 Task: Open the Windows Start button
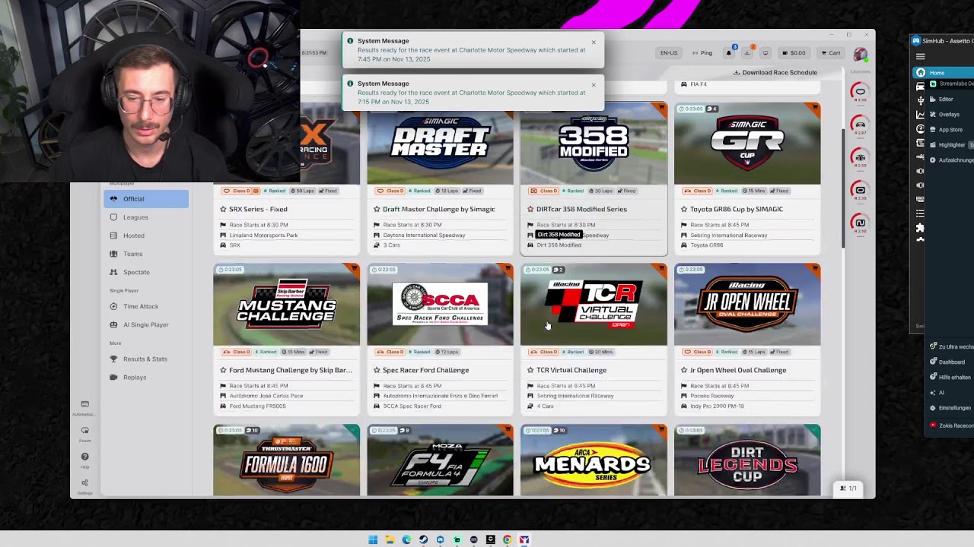pyautogui.click(x=373, y=540)
